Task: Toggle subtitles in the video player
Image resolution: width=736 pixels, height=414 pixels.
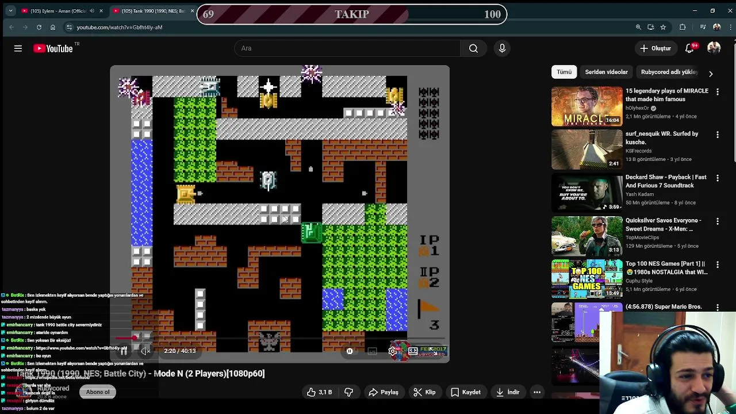Action: click(372, 351)
